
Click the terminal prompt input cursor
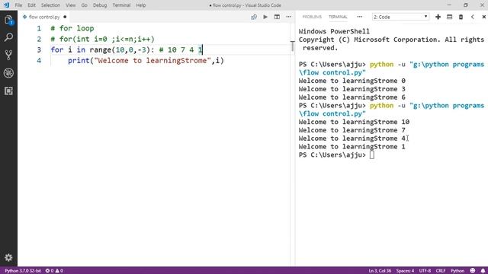coord(372,155)
